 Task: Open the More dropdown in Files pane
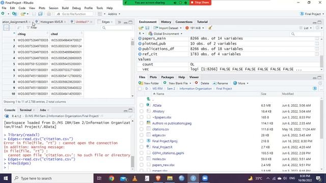tap(241, 83)
